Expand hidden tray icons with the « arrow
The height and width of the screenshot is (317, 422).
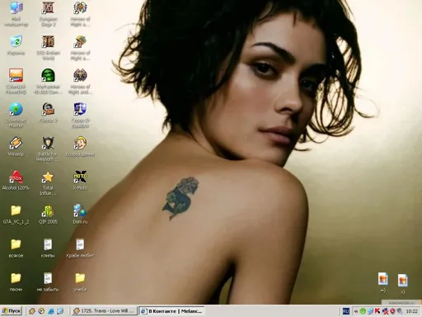pyautogui.click(x=356, y=311)
